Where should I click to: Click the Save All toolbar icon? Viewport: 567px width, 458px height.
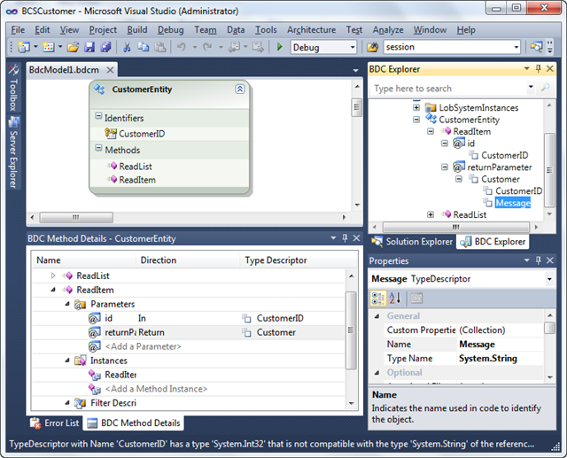[x=105, y=47]
